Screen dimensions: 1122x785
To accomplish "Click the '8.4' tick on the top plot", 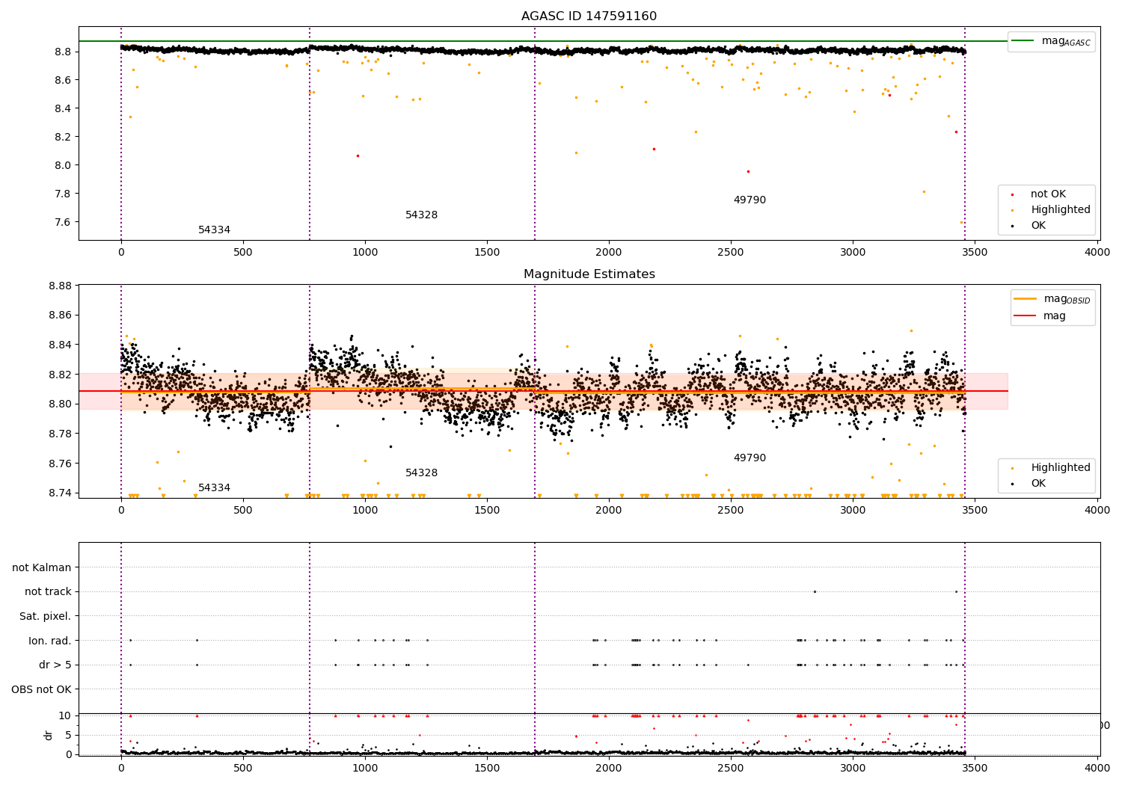I will [x=63, y=108].
